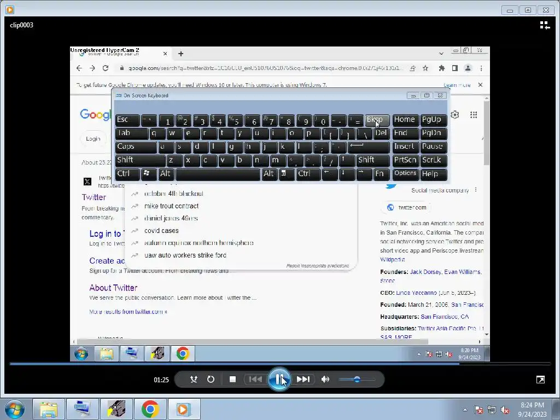Open HyperCam camera icon on taskbar

[x=116, y=409]
